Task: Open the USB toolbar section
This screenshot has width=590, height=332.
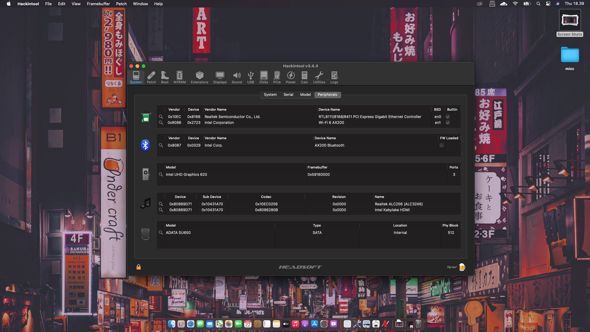Action: pyautogui.click(x=251, y=77)
